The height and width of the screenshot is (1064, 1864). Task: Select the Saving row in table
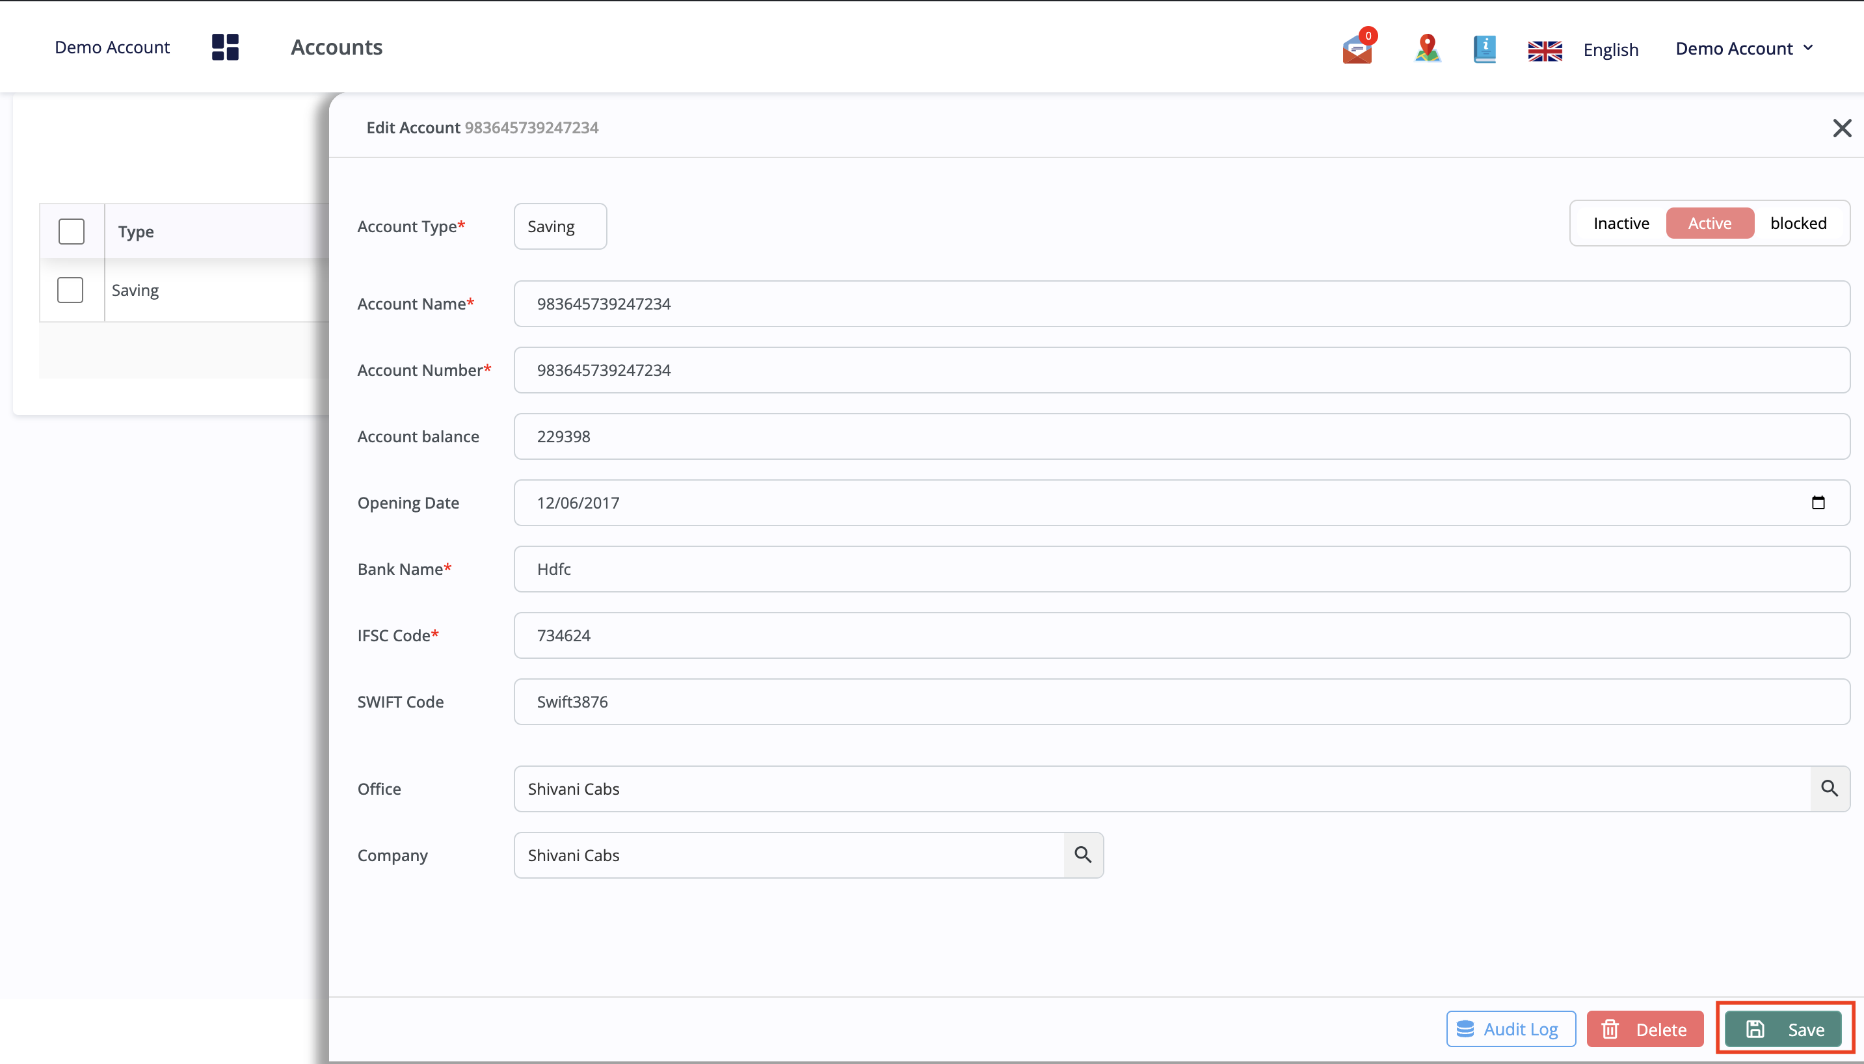pos(135,290)
